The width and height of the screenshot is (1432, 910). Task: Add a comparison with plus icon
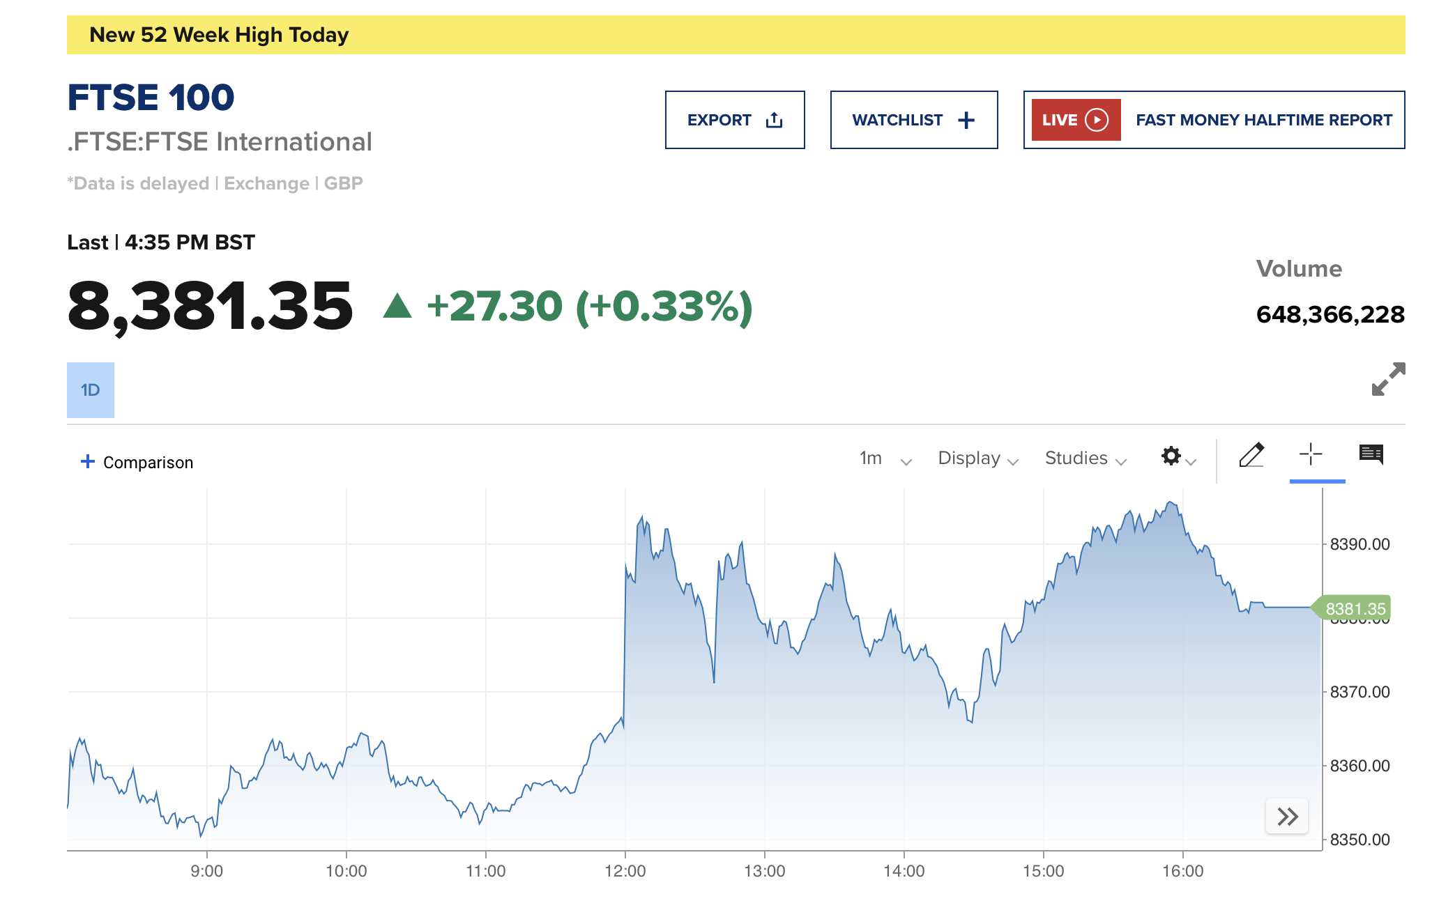coord(88,461)
